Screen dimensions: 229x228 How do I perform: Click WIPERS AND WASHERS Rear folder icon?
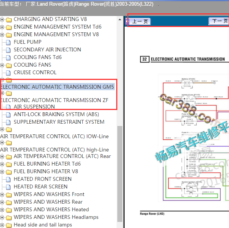tap(9, 202)
